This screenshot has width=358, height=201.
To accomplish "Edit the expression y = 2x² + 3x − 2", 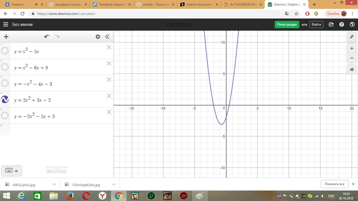I will pyautogui.click(x=32, y=100).
